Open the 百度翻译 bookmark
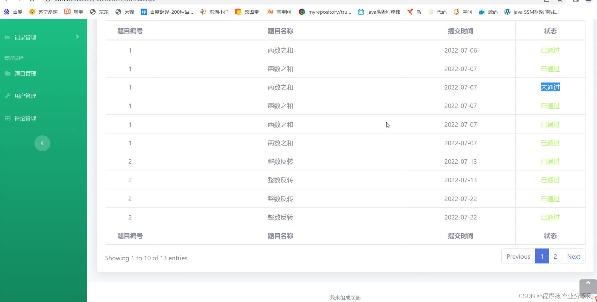This screenshot has width=597, height=302. click(167, 12)
